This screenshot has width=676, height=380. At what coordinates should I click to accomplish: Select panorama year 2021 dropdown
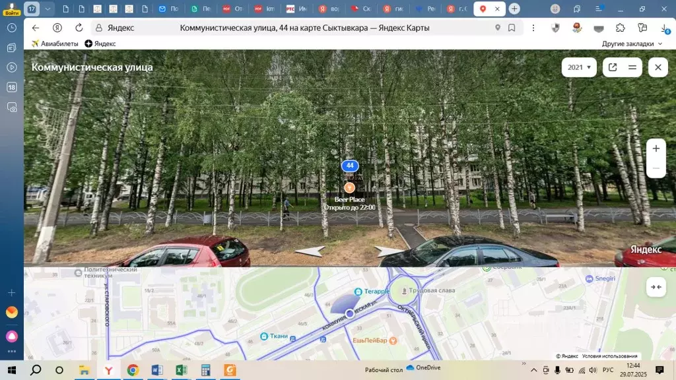click(579, 67)
